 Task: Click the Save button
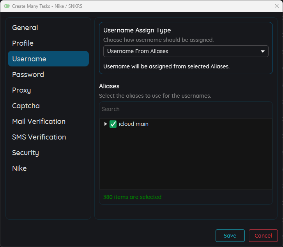pos(230,236)
